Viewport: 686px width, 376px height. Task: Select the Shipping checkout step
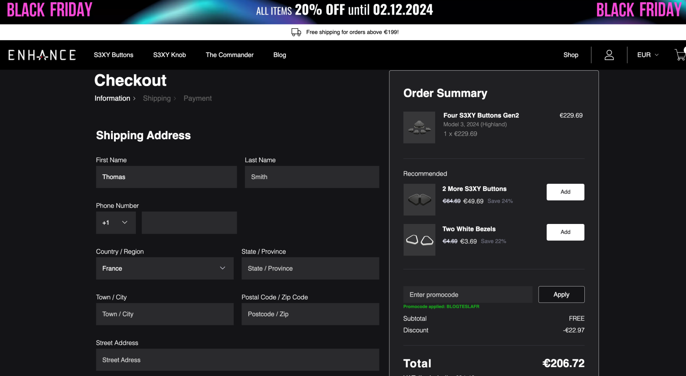click(157, 98)
